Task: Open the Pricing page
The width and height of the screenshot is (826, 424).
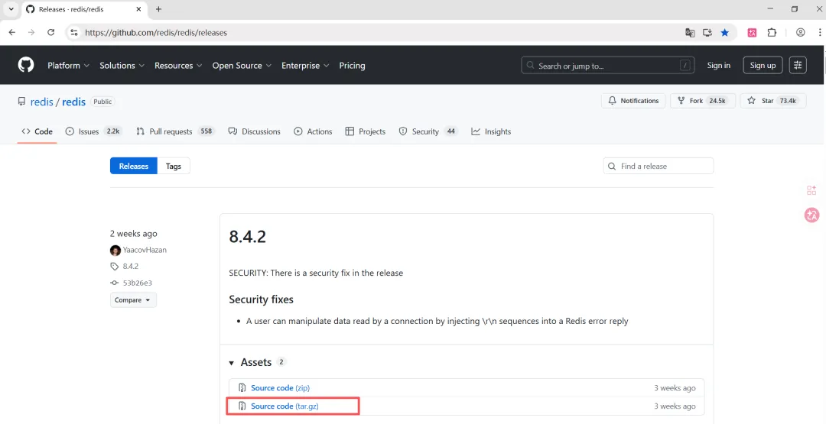Action: click(352, 65)
